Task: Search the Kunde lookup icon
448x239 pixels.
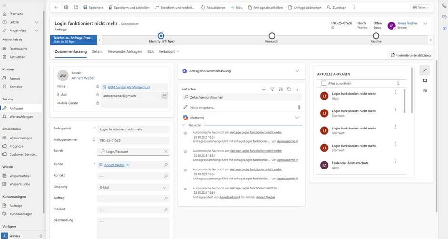Action: click(166, 165)
